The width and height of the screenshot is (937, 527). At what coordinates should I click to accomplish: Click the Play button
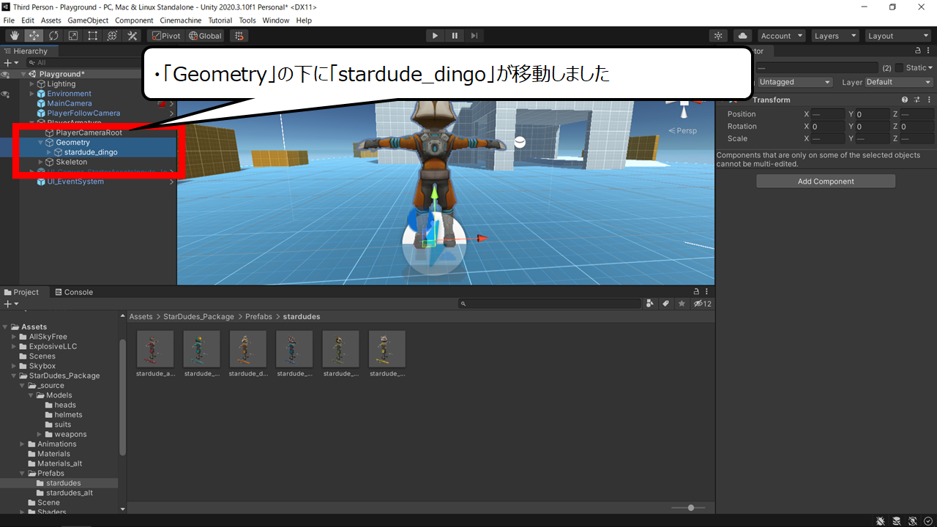click(435, 36)
